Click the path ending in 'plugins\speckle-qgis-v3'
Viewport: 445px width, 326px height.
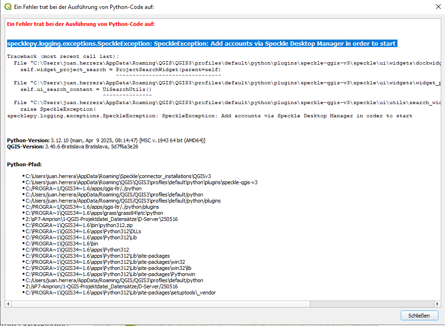coord(142,182)
